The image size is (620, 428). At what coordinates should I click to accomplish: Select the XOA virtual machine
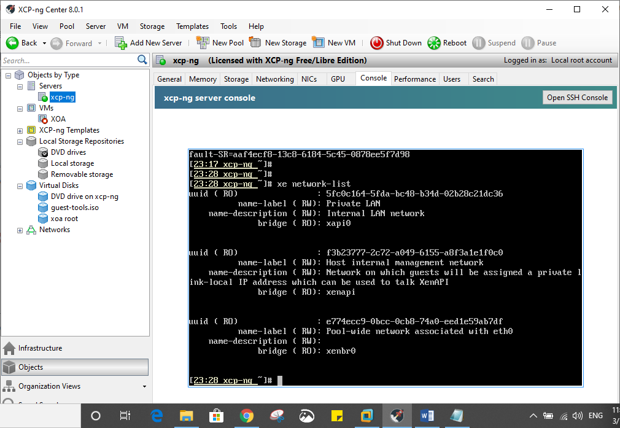(x=58, y=119)
